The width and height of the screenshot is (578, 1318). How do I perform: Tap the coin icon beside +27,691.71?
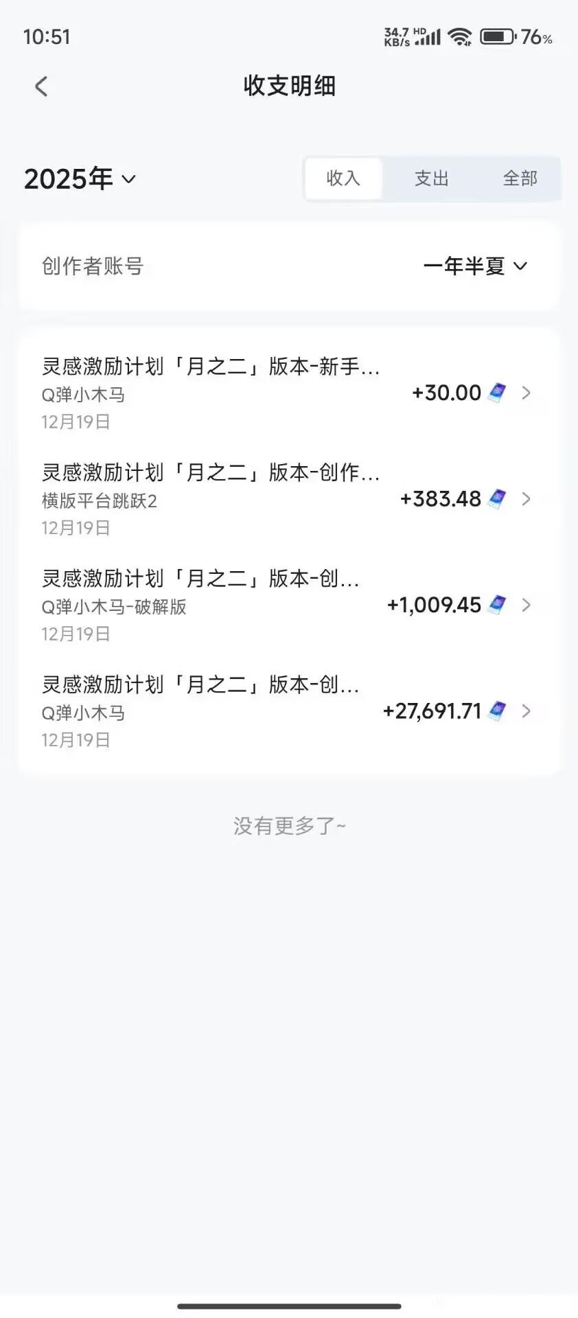coord(497,711)
